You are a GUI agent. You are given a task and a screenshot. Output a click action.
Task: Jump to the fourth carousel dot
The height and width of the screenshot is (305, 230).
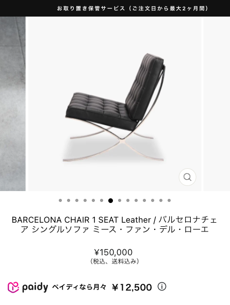(x=85, y=200)
